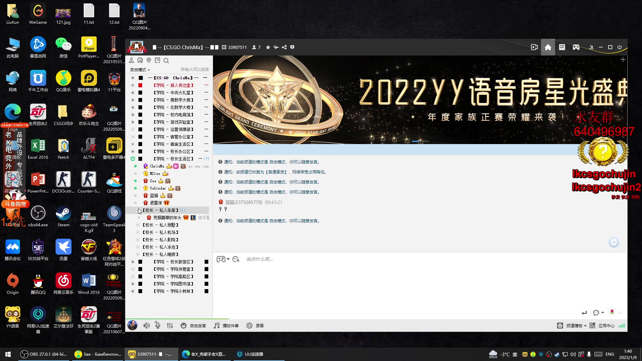Send message with the enter arrow icon
This screenshot has width=642, height=361.
pos(584,313)
